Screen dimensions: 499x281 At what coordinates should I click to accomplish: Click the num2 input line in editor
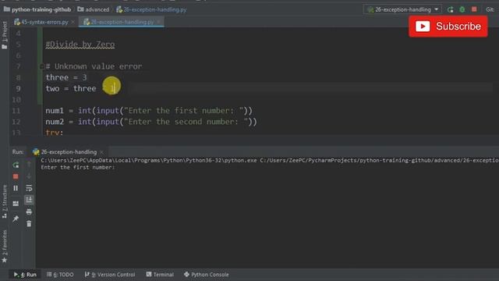click(x=151, y=122)
